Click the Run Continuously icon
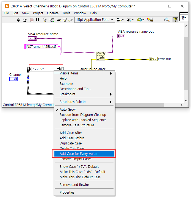Image resolution: width=191 pixels, height=198 pixels. (25, 20)
